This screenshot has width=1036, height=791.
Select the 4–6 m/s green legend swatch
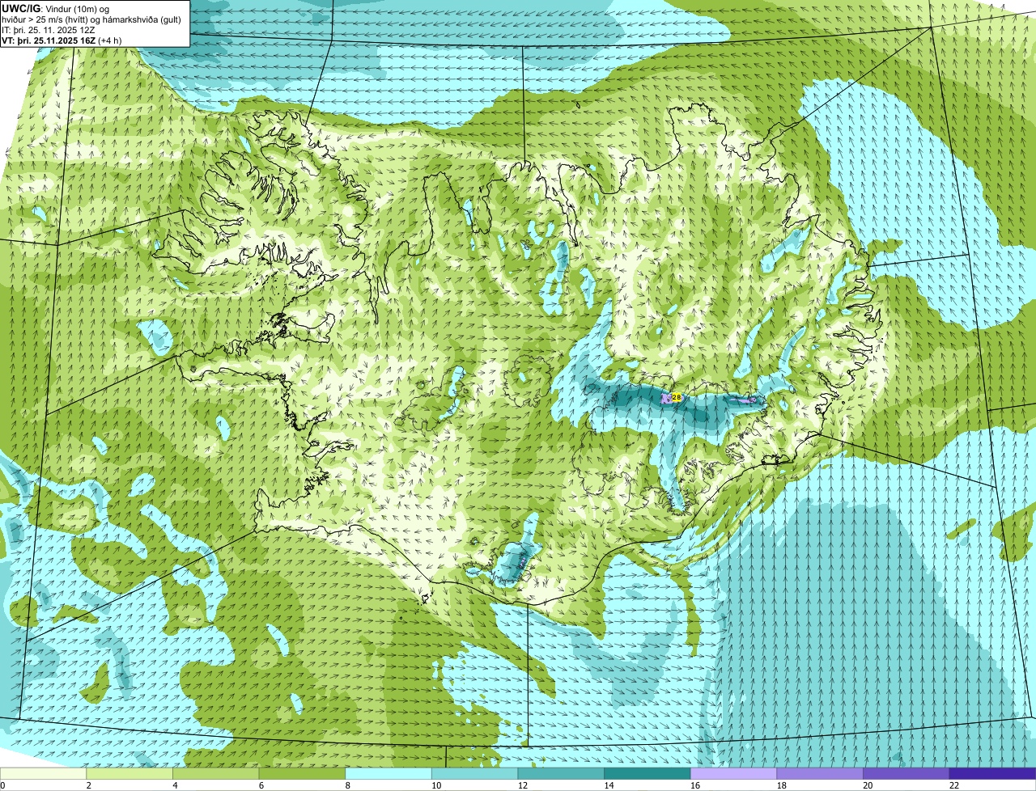pos(216,773)
